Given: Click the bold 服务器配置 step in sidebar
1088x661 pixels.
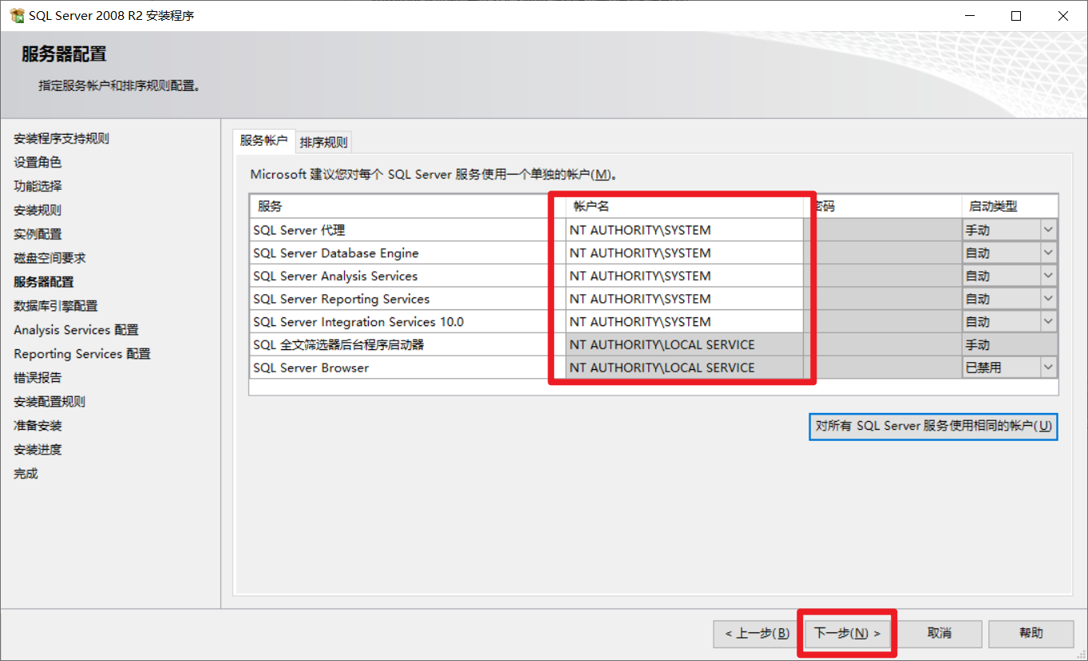Looking at the screenshot, I should 44,282.
